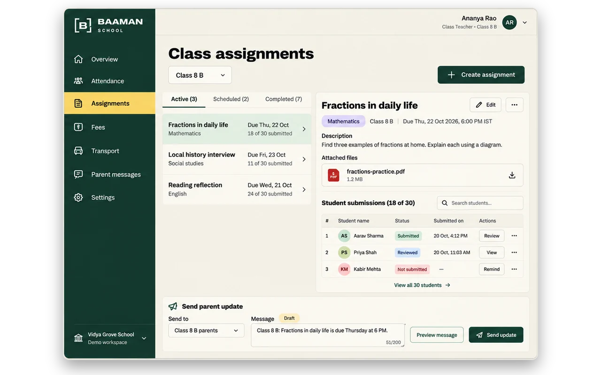Click the Status column header
This screenshot has height=375, width=601.
point(402,221)
